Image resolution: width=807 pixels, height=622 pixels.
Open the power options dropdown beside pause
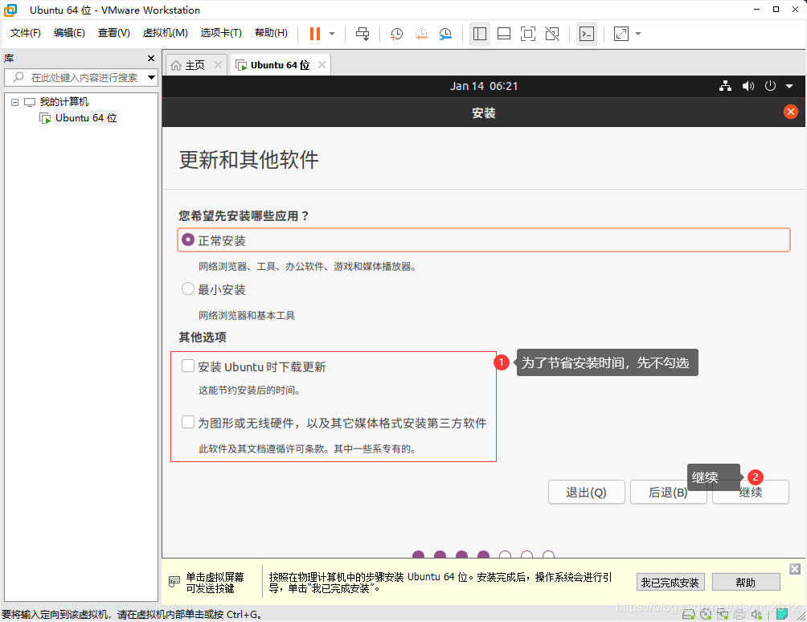pos(332,34)
